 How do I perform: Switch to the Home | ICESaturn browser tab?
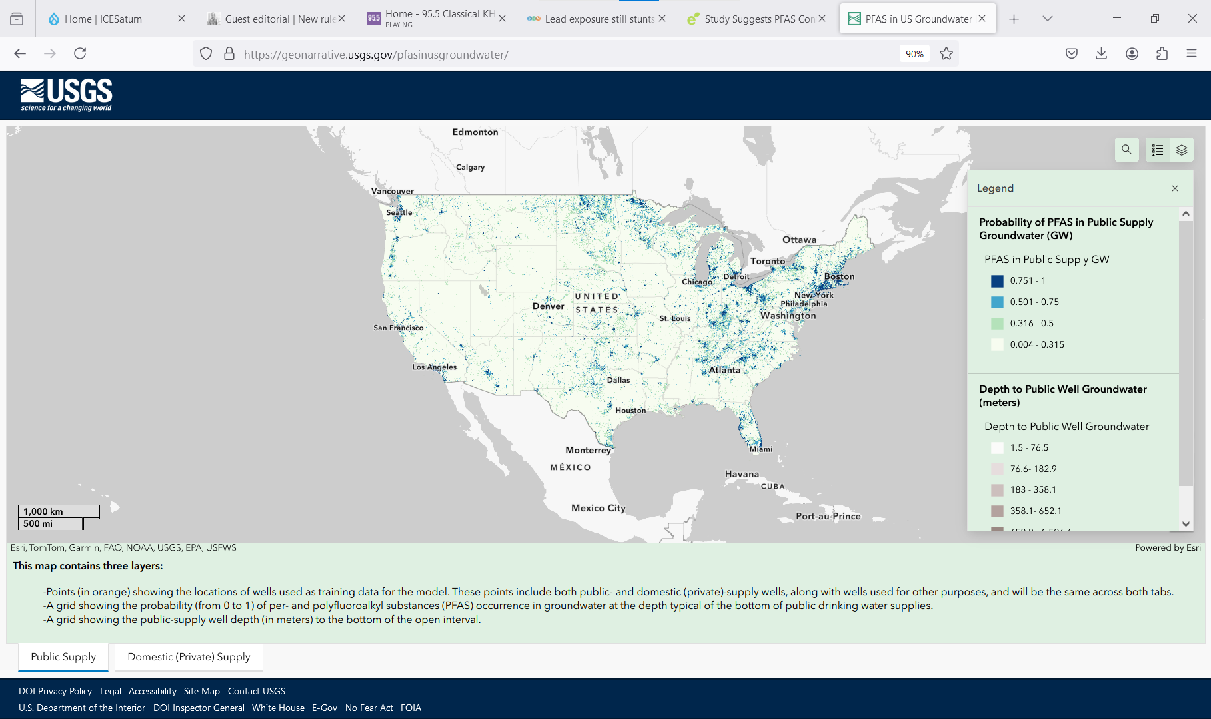[103, 19]
